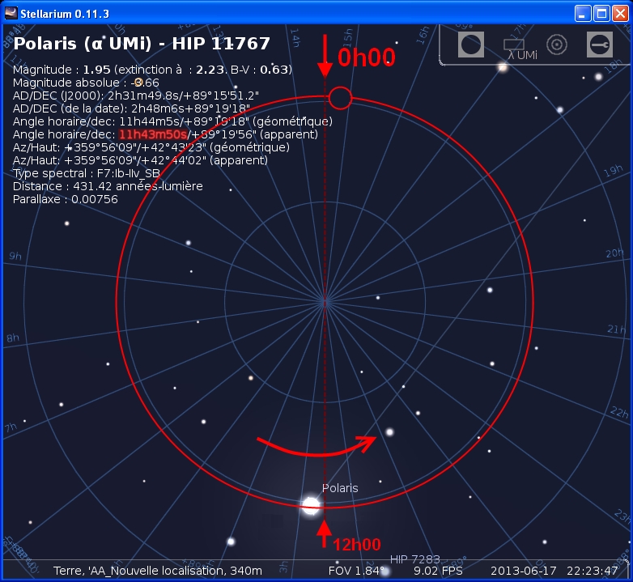Screen dimensions: 633x582
Task: Click the 'Type spectral : F7:Ib-IIv_SB' line
Action: point(87,173)
